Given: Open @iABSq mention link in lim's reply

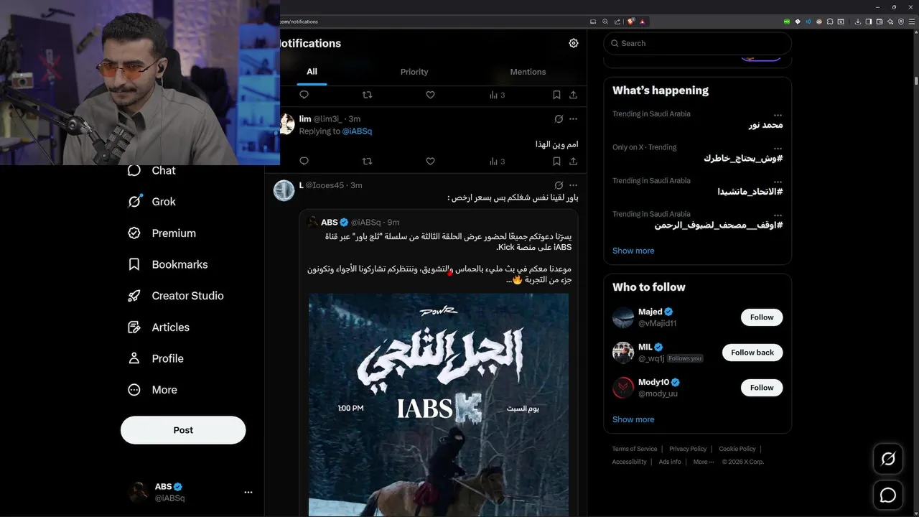Looking at the screenshot, I should click(357, 131).
